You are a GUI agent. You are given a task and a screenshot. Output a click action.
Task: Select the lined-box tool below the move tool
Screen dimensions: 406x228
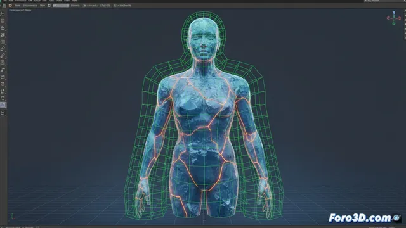tap(3, 21)
